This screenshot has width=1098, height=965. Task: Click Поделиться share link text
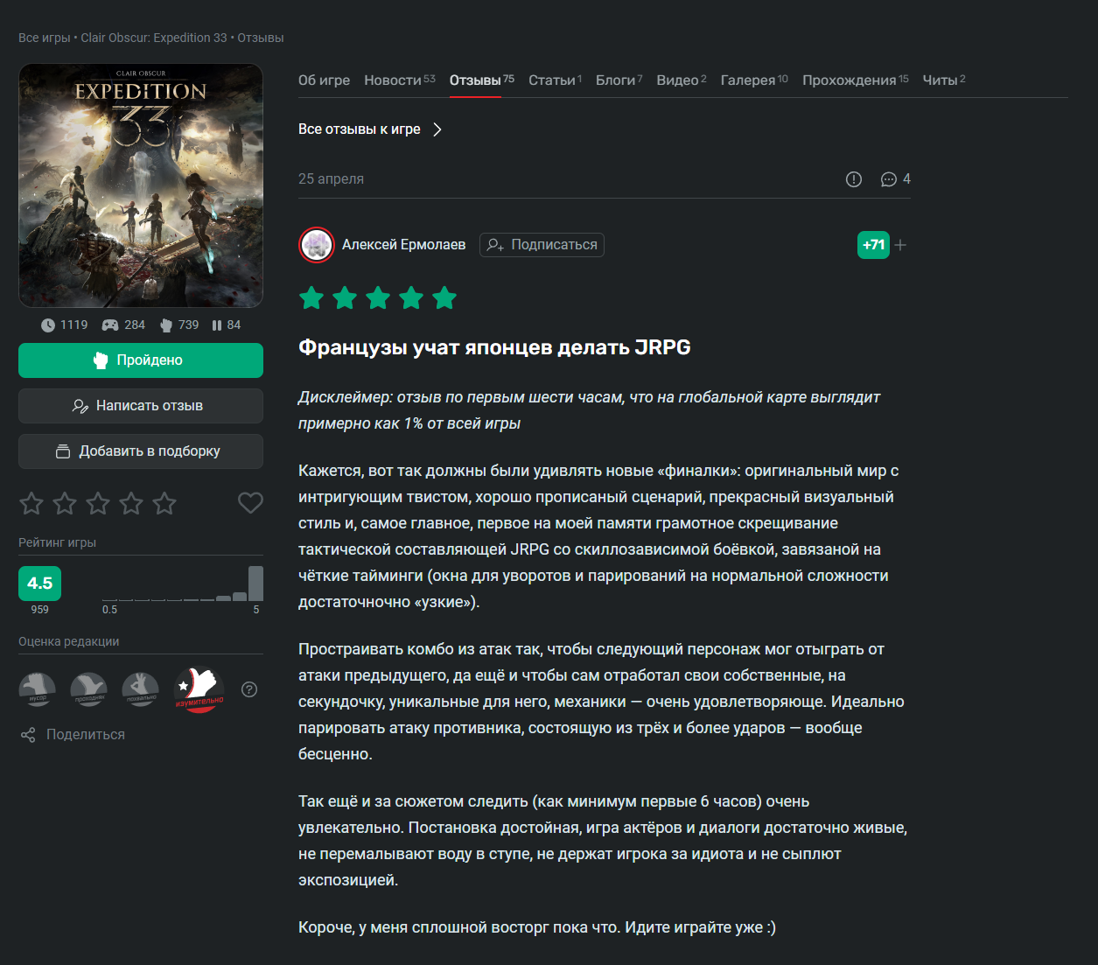[x=86, y=735]
